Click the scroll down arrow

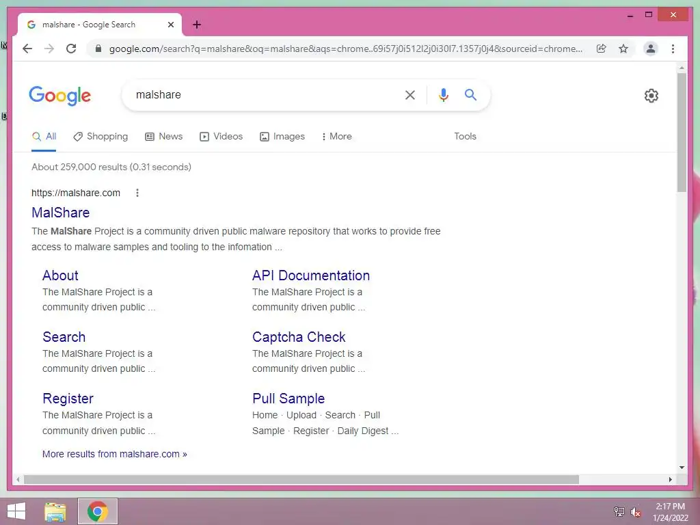pos(682,468)
